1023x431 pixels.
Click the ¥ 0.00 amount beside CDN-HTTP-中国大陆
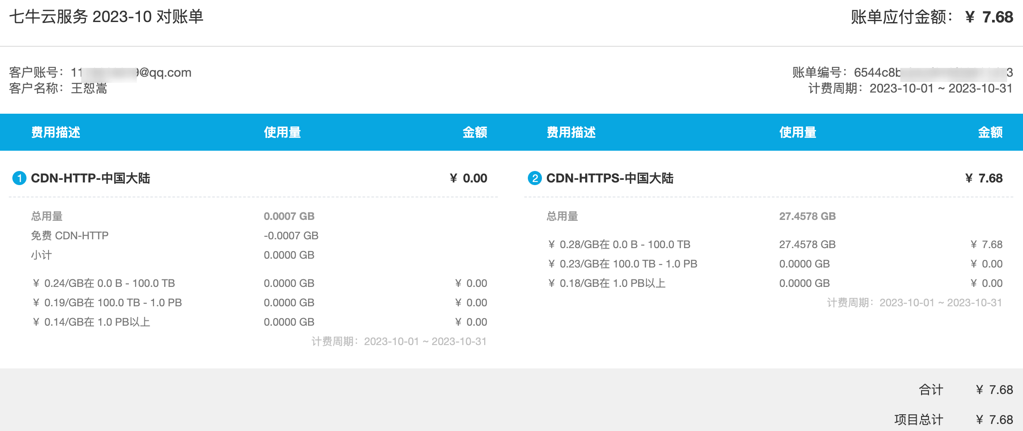coord(468,178)
